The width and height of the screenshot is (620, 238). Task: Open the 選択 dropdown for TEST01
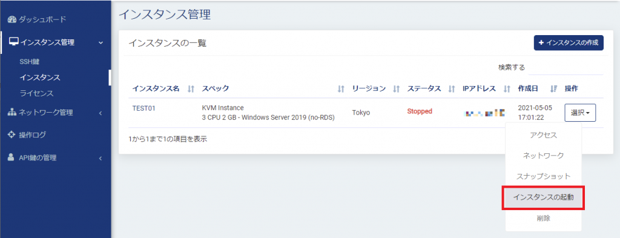point(580,113)
